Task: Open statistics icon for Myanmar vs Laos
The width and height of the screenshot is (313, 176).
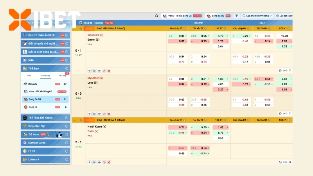Action: (94, 114)
